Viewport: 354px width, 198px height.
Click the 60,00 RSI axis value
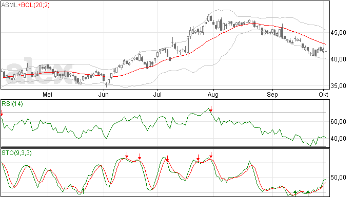tap(338, 122)
